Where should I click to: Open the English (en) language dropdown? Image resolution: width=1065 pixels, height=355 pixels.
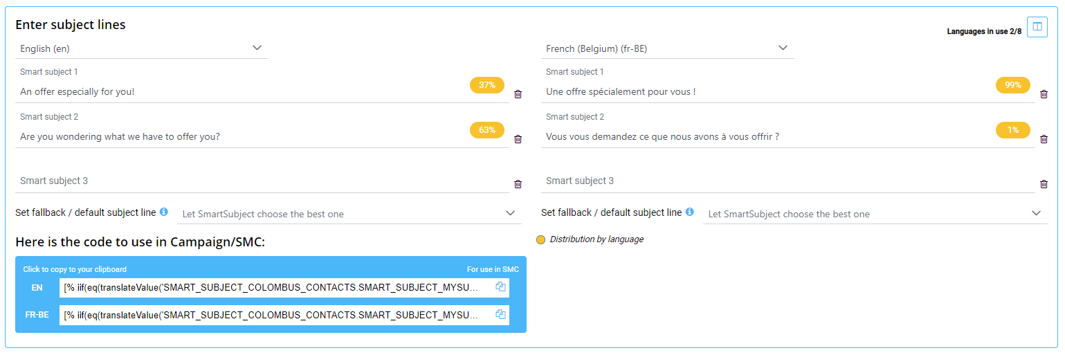coord(257,48)
